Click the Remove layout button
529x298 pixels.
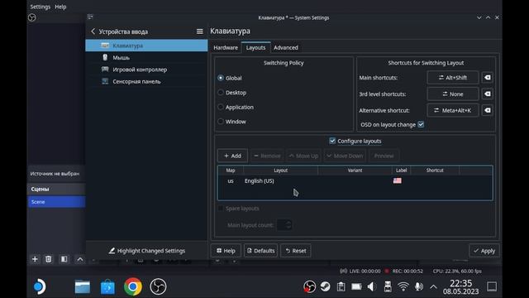267,156
